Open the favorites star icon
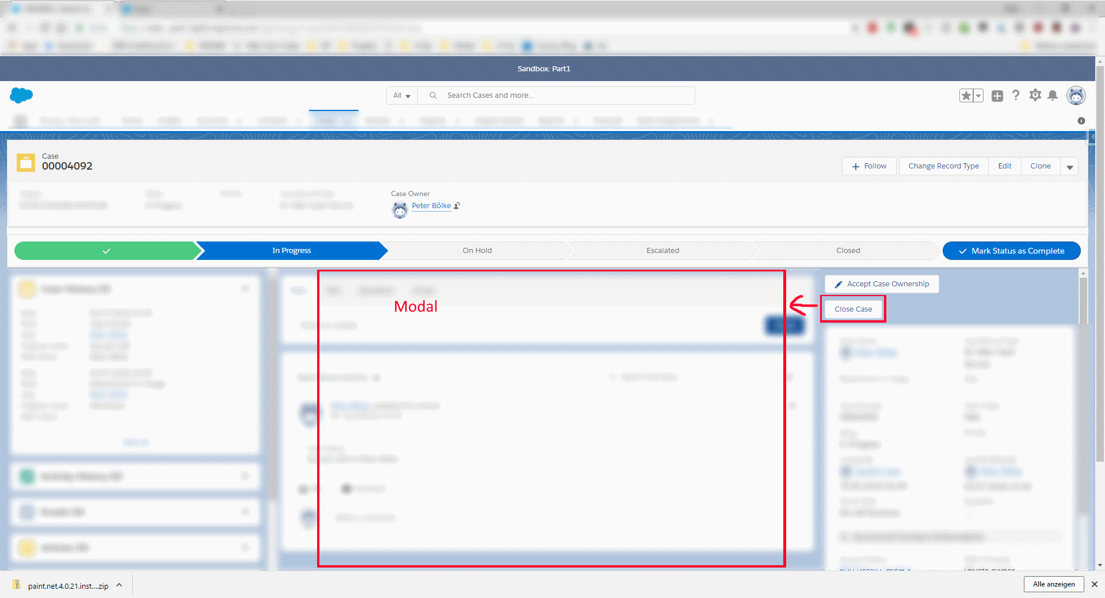Screen dimensions: 1105x598 (x=966, y=96)
